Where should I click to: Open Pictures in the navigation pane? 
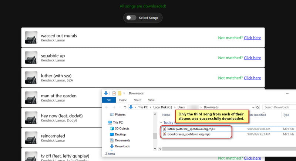click(120, 115)
